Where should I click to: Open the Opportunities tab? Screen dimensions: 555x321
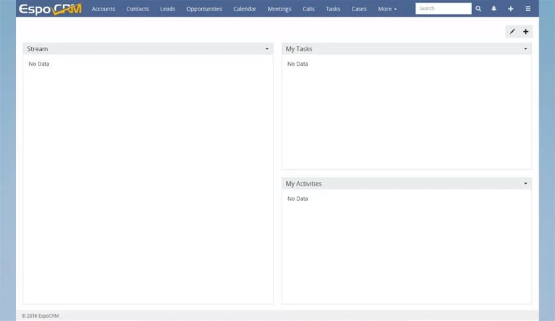(204, 9)
